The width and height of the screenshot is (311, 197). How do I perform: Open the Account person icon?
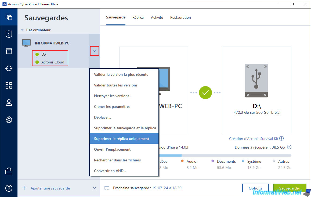point(9,103)
